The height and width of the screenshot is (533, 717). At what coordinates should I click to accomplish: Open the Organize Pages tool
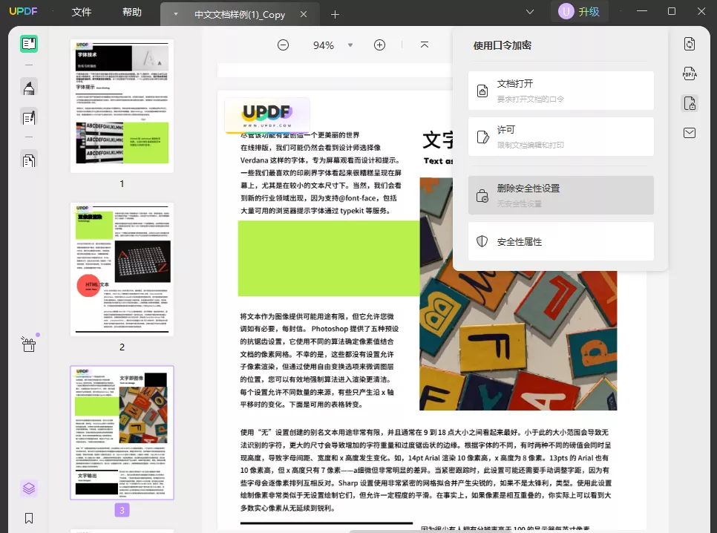point(29,160)
